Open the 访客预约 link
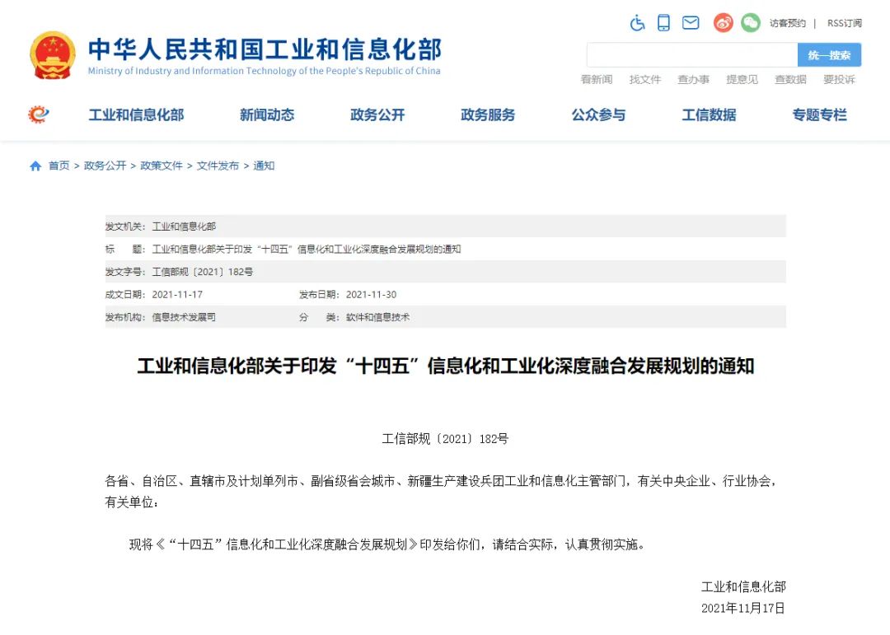This screenshot has width=890, height=635. click(x=788, y=23)
